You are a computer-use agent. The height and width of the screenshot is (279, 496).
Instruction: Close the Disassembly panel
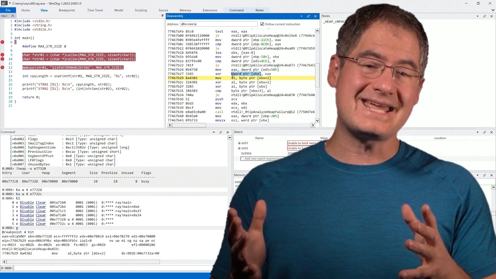(x=315, y=16)
